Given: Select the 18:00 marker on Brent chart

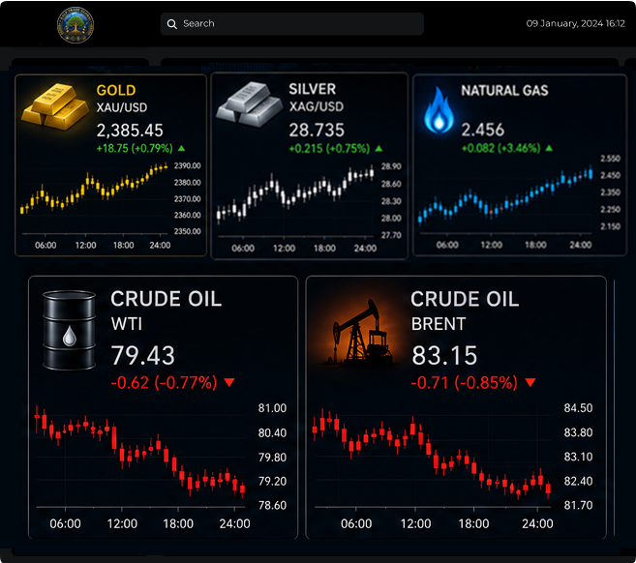Looking at the screenshot, I should [473, 523].
